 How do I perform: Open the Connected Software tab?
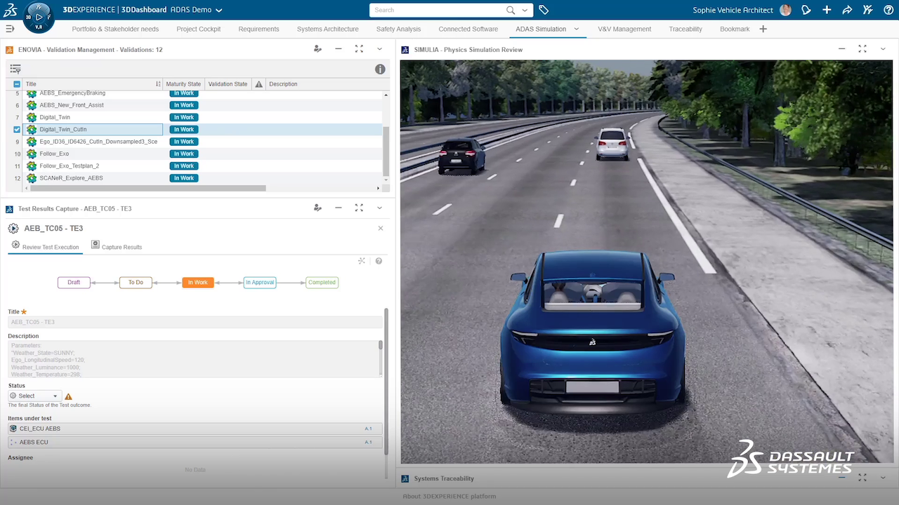tap(468, 29)
